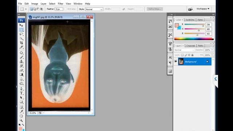Choose Subtract from selection mode

38,9
